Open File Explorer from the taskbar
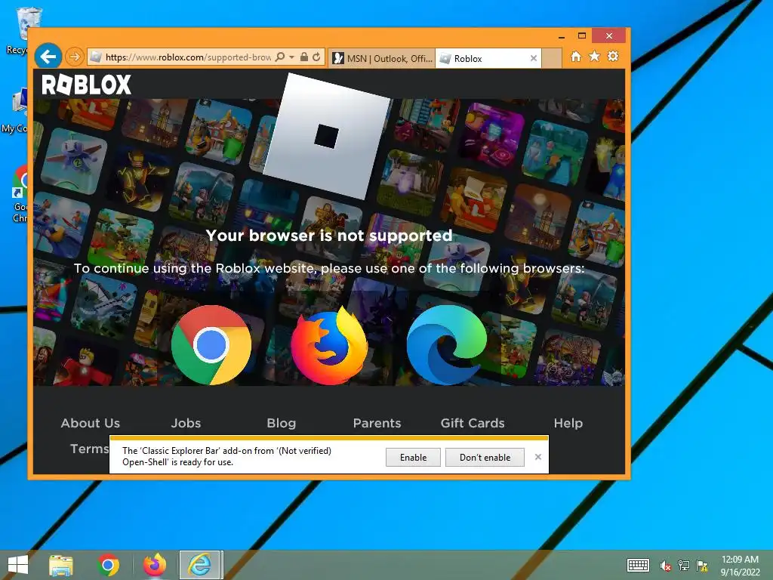 coord(61,565)
